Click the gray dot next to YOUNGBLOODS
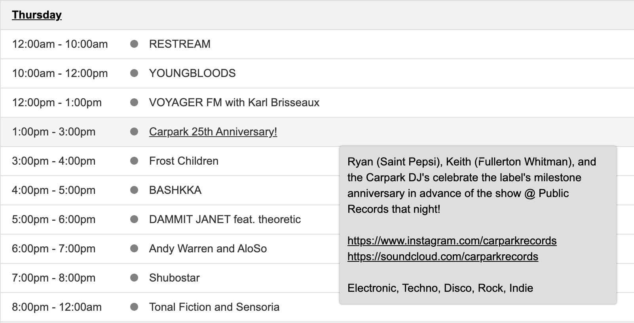 coord(134,73)
